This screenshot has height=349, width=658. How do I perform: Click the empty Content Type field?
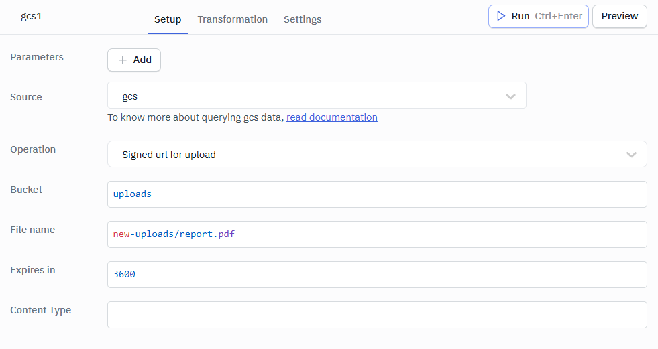click(376, 315)
